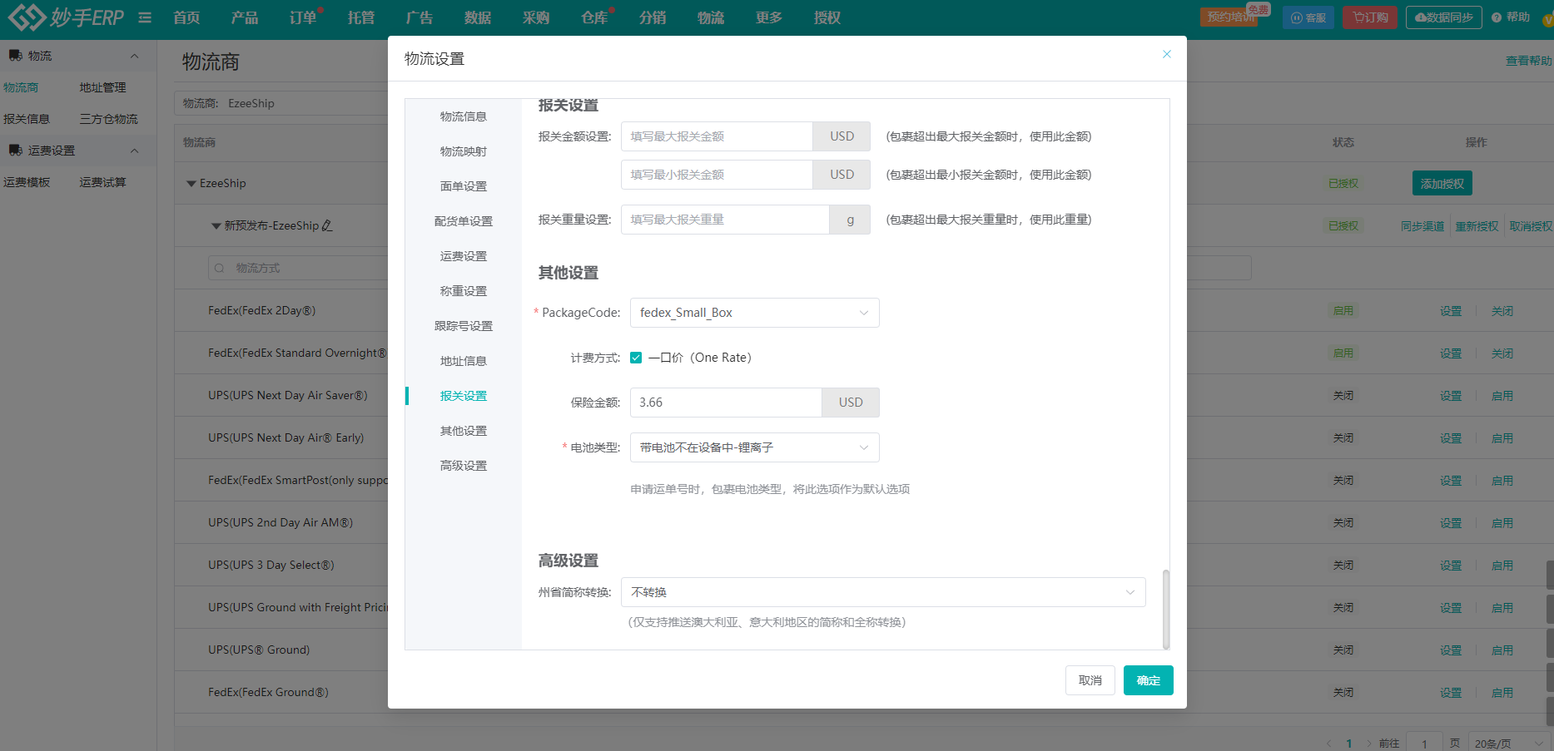
Task: Open the 帮助 help icon
Action: click(1497, 17)
